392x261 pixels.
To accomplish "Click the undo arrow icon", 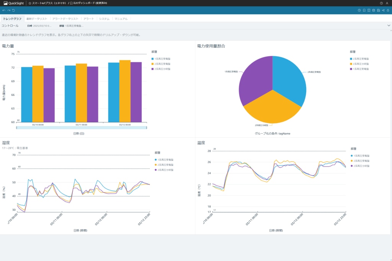I will [x=4, y=10].
